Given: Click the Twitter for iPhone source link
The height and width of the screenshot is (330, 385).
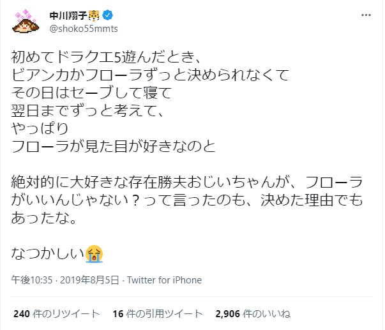Looking at the screenshot, I should pyautogui.click(x=165, y=280).
